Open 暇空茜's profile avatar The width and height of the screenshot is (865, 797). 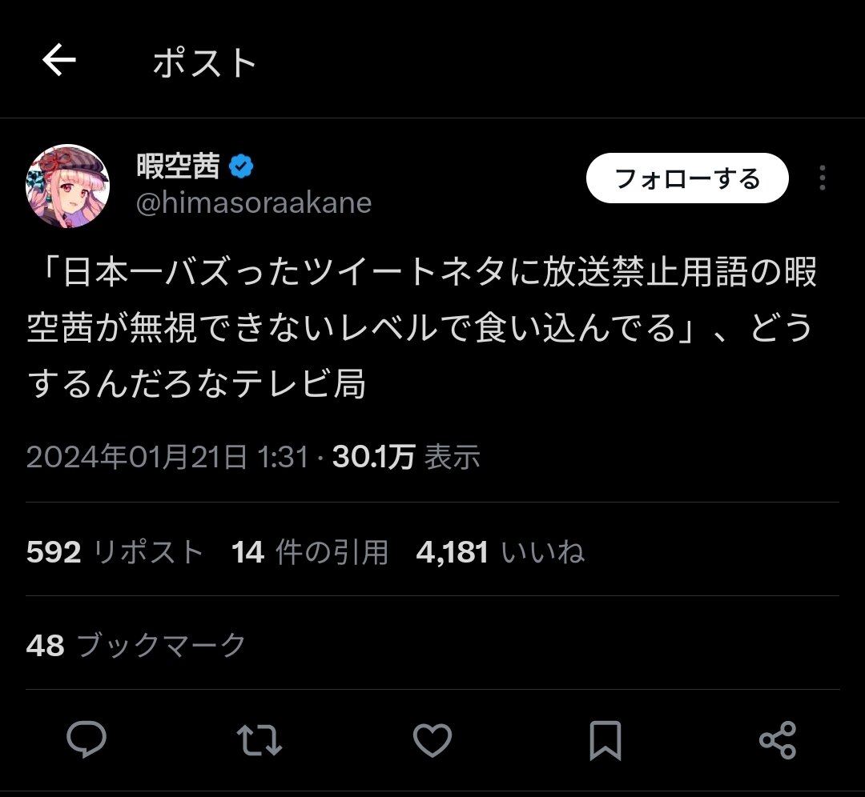point(67,186)
